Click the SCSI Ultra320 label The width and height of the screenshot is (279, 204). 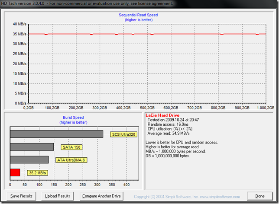tap(123, 134)
